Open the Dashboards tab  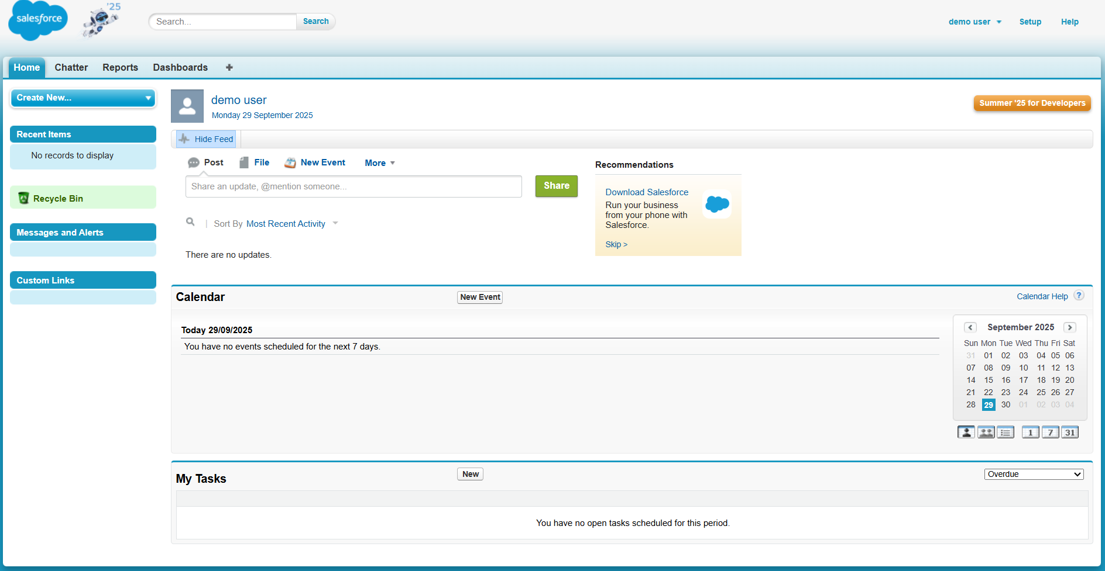point(180,68)
